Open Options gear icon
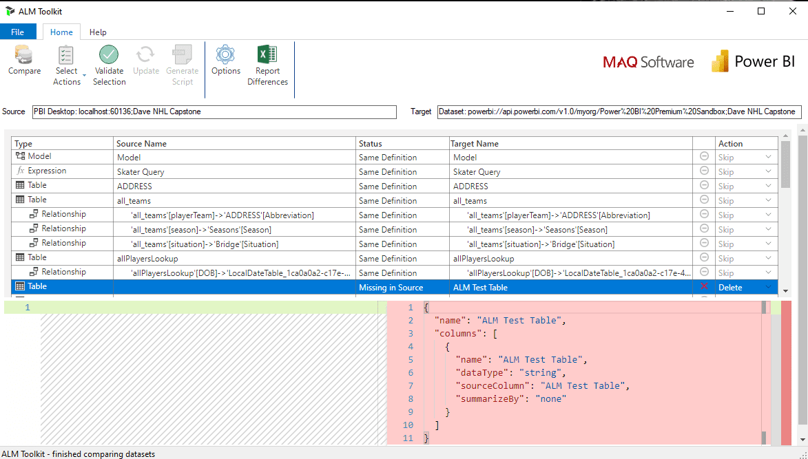 [x=225, y=54]
